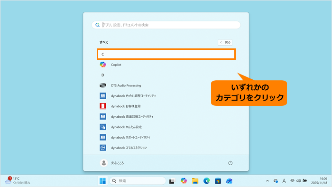The image size is (332, 187).
Task: Click the C category header
Action: click(166, 54)
